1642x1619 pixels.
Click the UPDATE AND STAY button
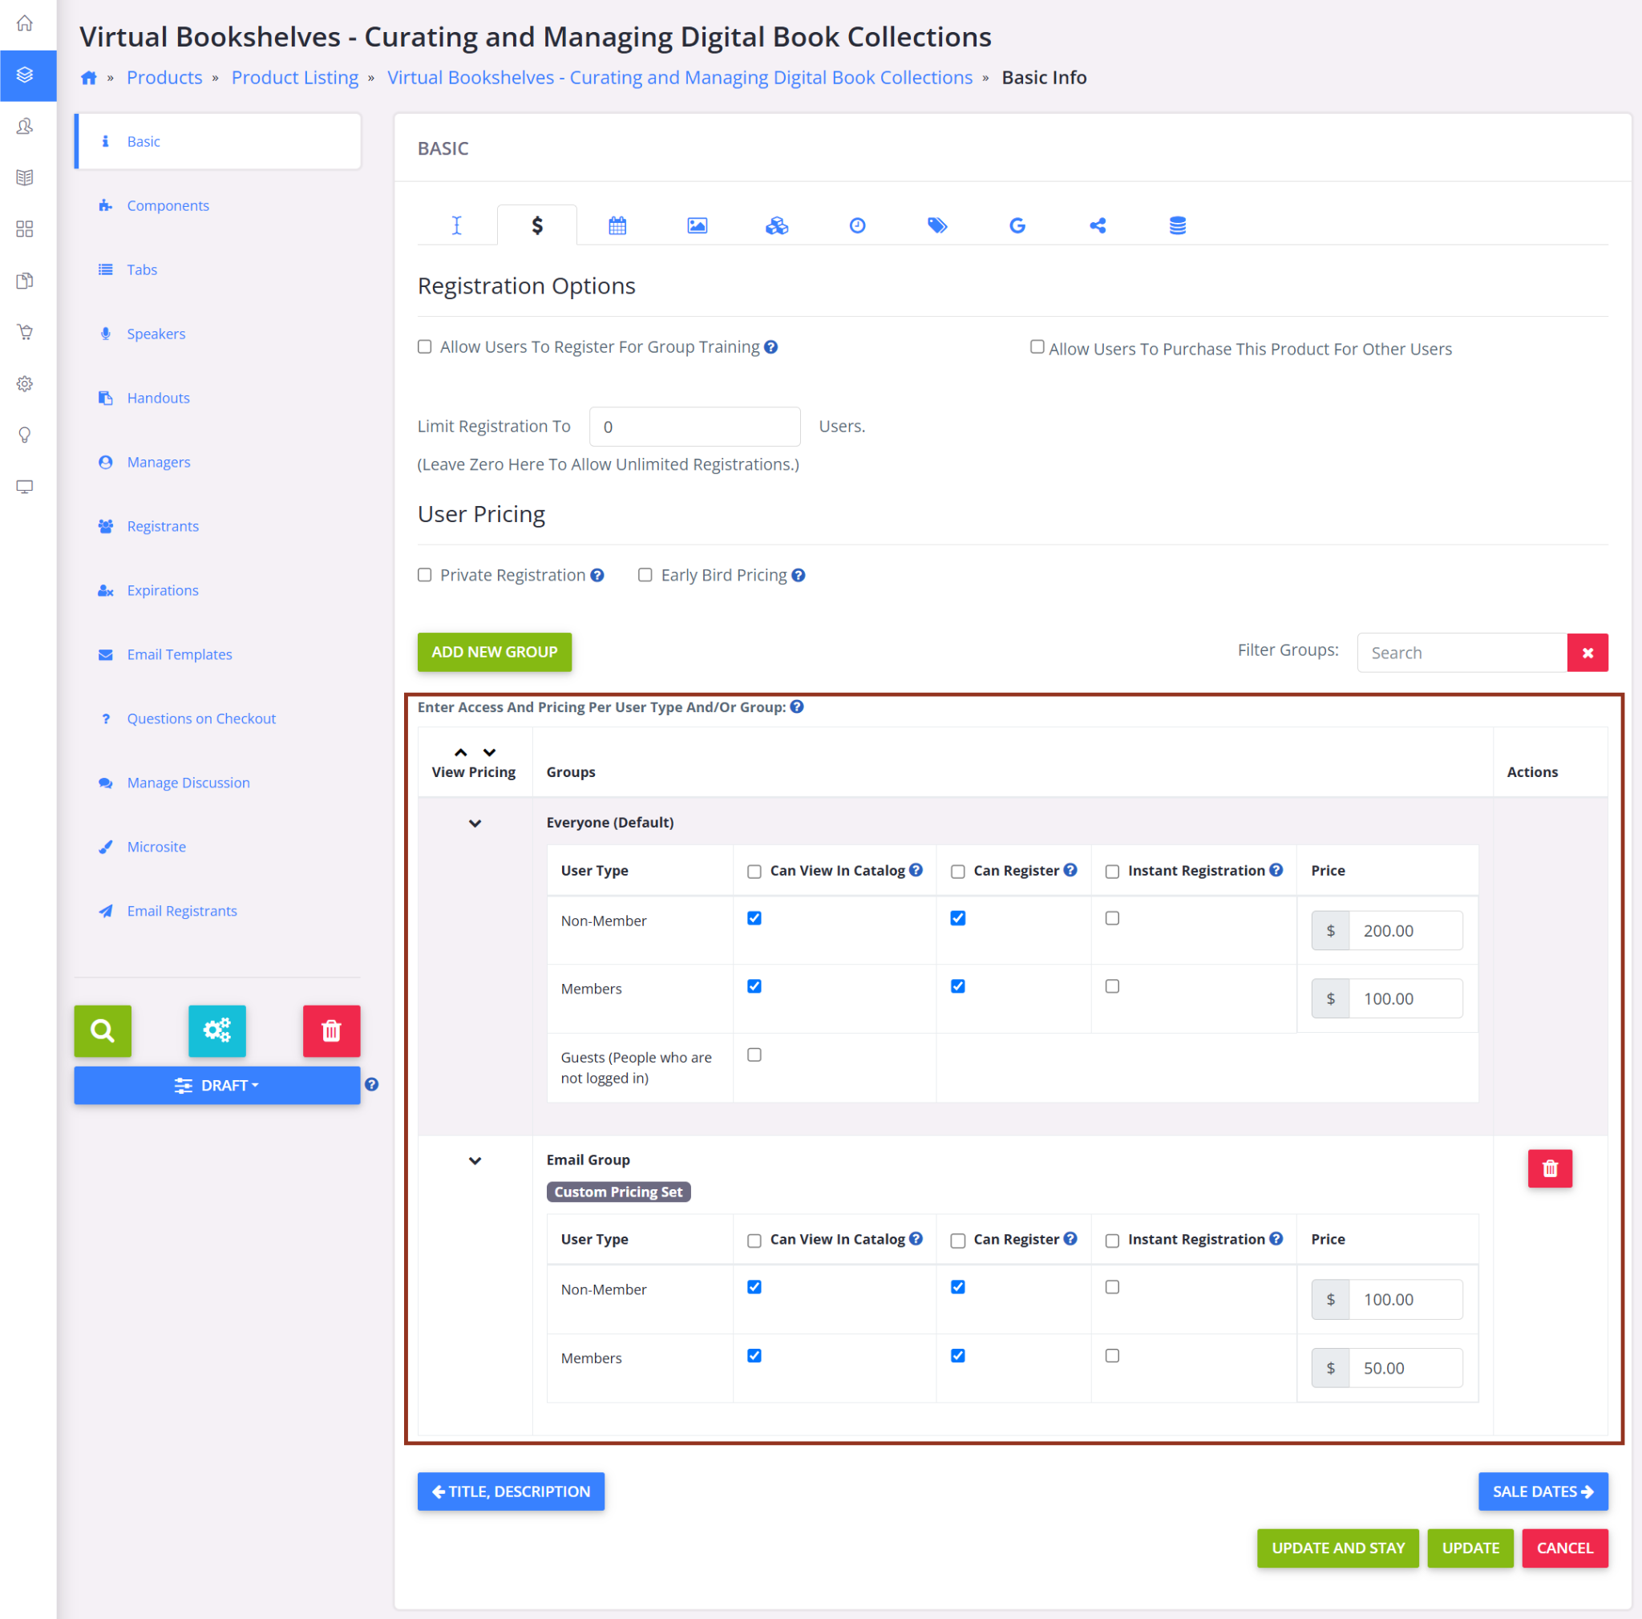1337,1548
